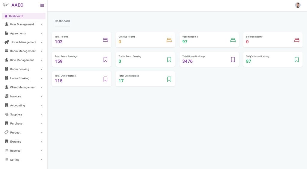Click the bookmark icon in Total Horse Bookings
This screenshot has height=169, width=307.
tap(233, 60)
